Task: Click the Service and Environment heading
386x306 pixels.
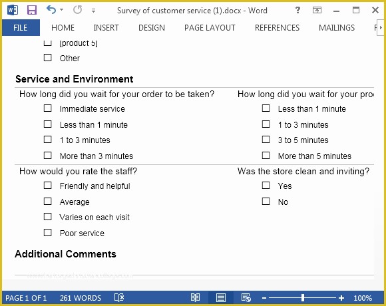Action: pyautogui.click(x=75, y=79)
